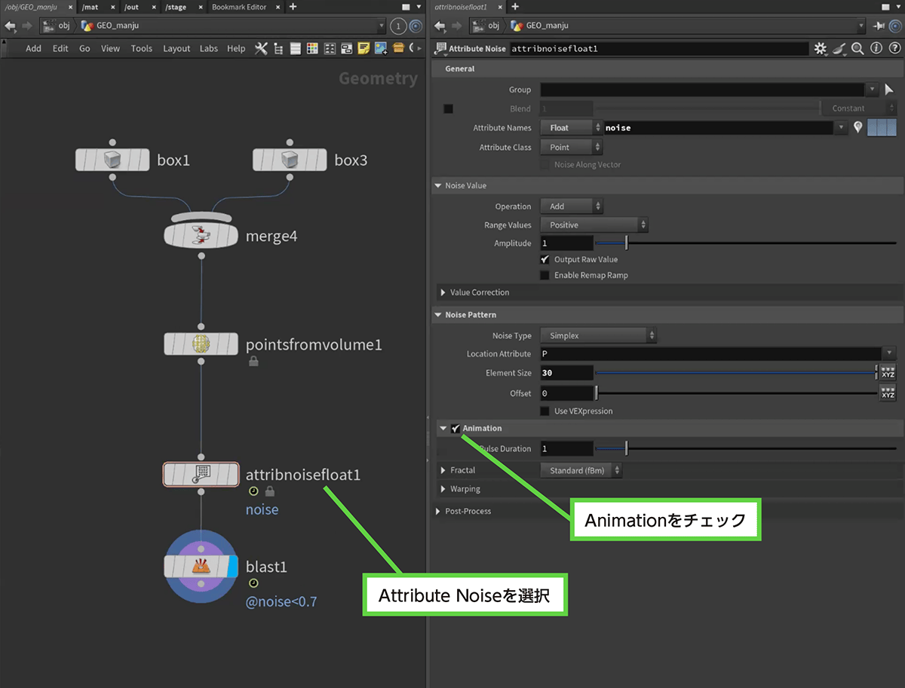
Task: Select the blast1 node
Action: pyautogui.click(x=200, y=567)
